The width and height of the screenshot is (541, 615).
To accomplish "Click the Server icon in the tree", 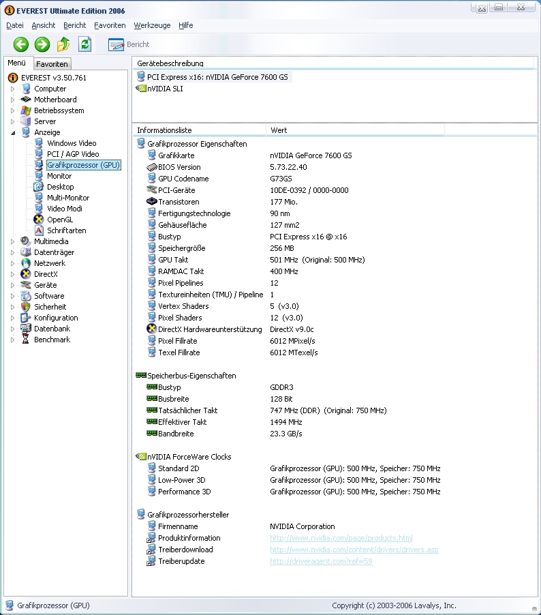I will (x=26, y=121).
